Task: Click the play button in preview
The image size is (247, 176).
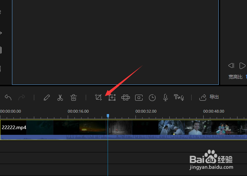Action: [242, 66]
